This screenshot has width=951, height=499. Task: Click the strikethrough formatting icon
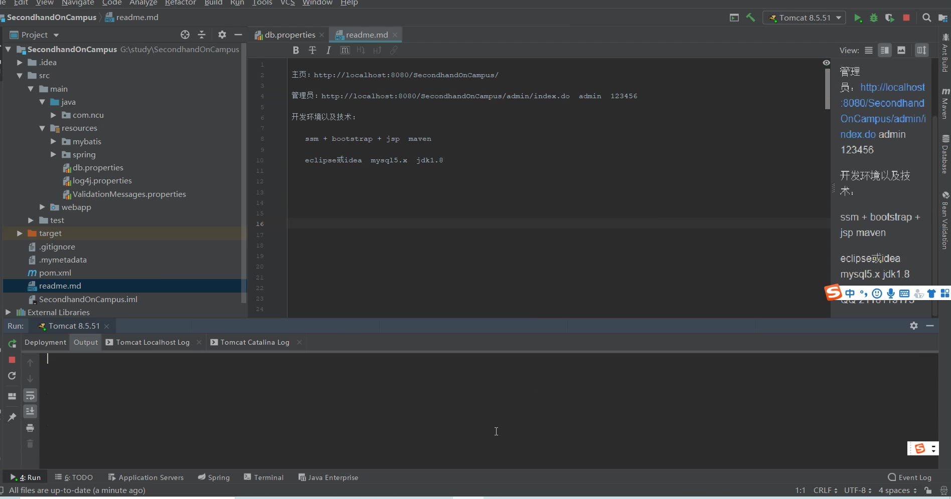(x=312, y=50)
